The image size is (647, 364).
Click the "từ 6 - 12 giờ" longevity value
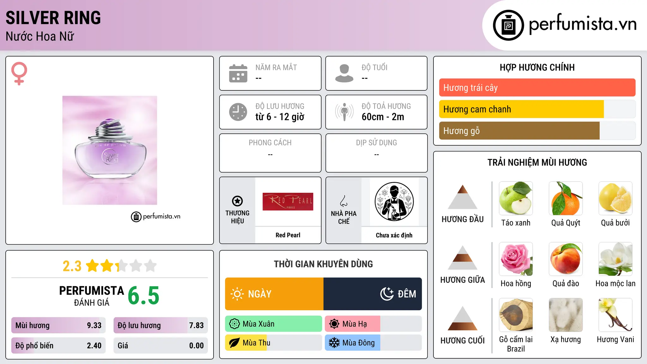[280, 117]
